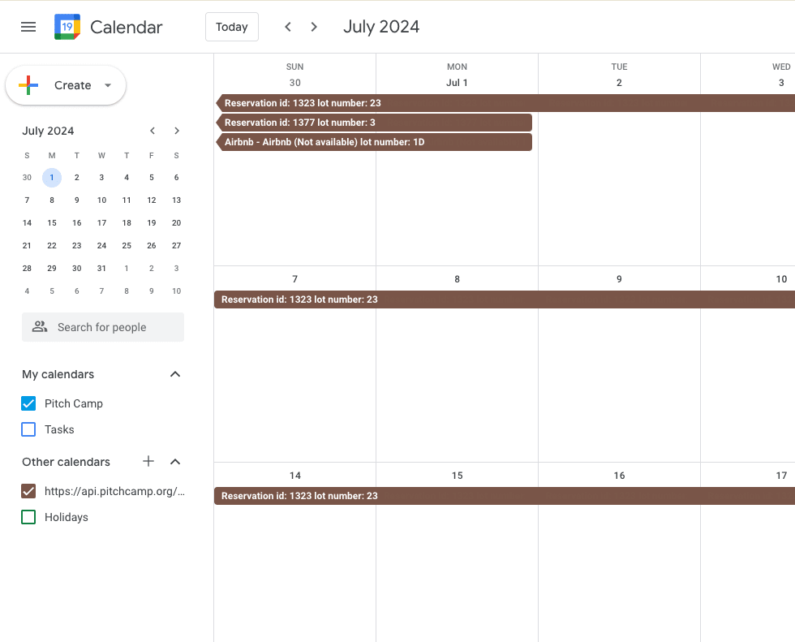Screen dimensions: 795x642
Task: Open the Airbnb Not available lot 1D event
Action: pos(374,142)
